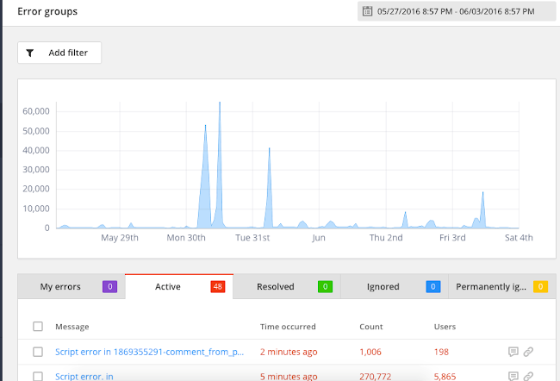Click the Error groups heading
The height and width of the screenshot is (381, 560).
[47, 11]
